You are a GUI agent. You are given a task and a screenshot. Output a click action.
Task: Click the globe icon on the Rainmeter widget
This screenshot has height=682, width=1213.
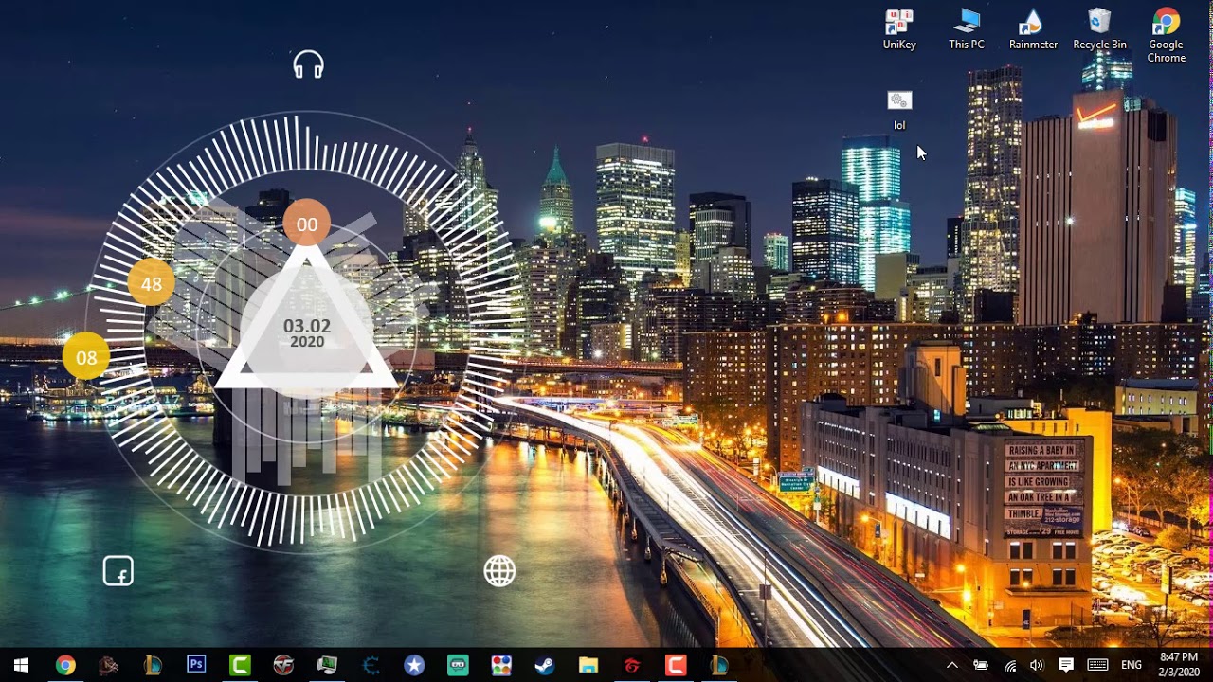(499, 571)
